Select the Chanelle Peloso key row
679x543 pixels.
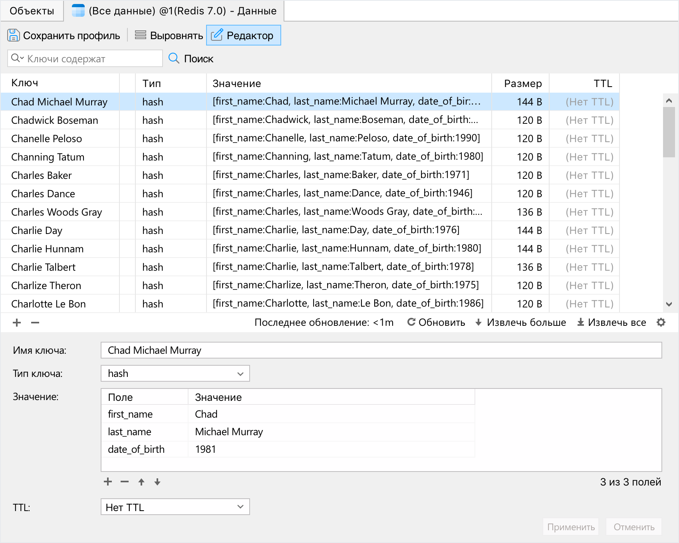310,139
